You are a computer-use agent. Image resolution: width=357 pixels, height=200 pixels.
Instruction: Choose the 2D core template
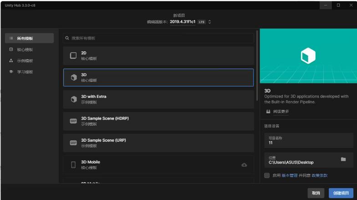(158, 56)
